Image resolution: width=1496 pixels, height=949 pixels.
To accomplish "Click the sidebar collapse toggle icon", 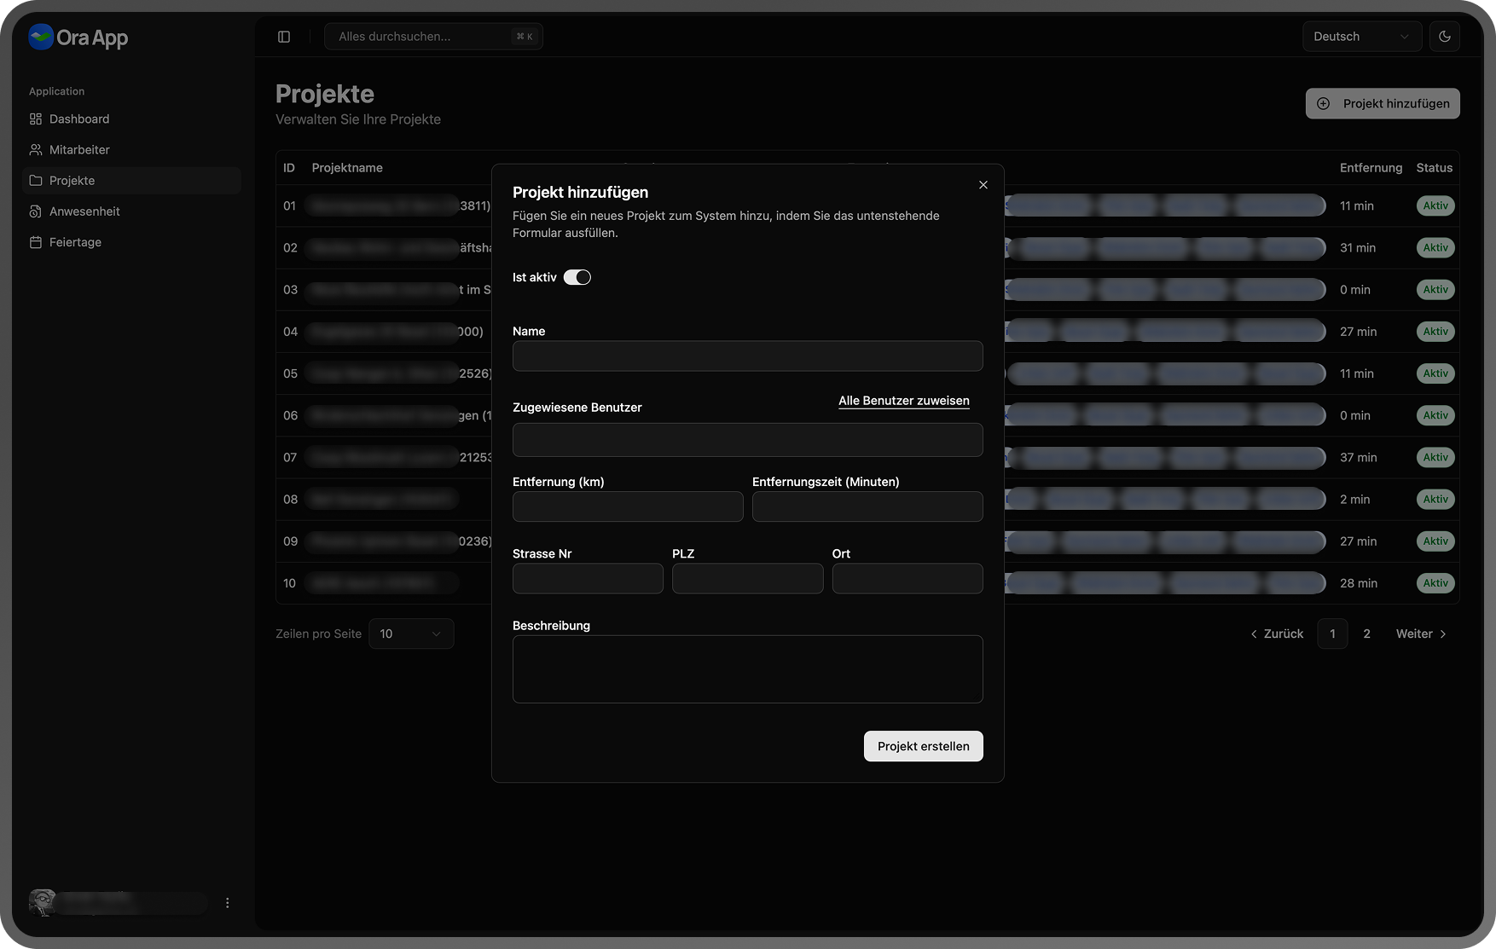I will pos(284,37).
